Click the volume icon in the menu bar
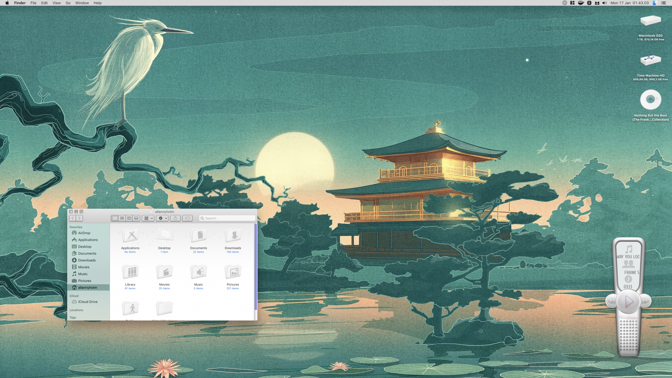This screenshot has height=378, width=672. (604, 3)
